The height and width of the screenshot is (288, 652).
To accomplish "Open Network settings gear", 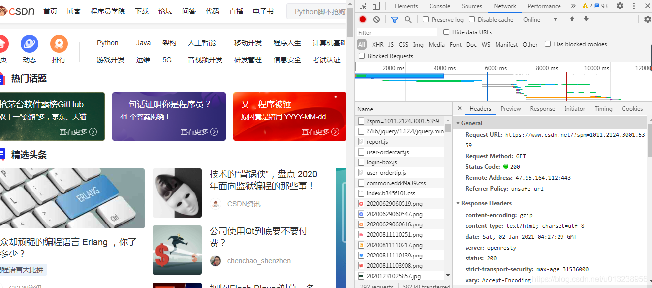I will pyautogui.click(x=647, y=19).
